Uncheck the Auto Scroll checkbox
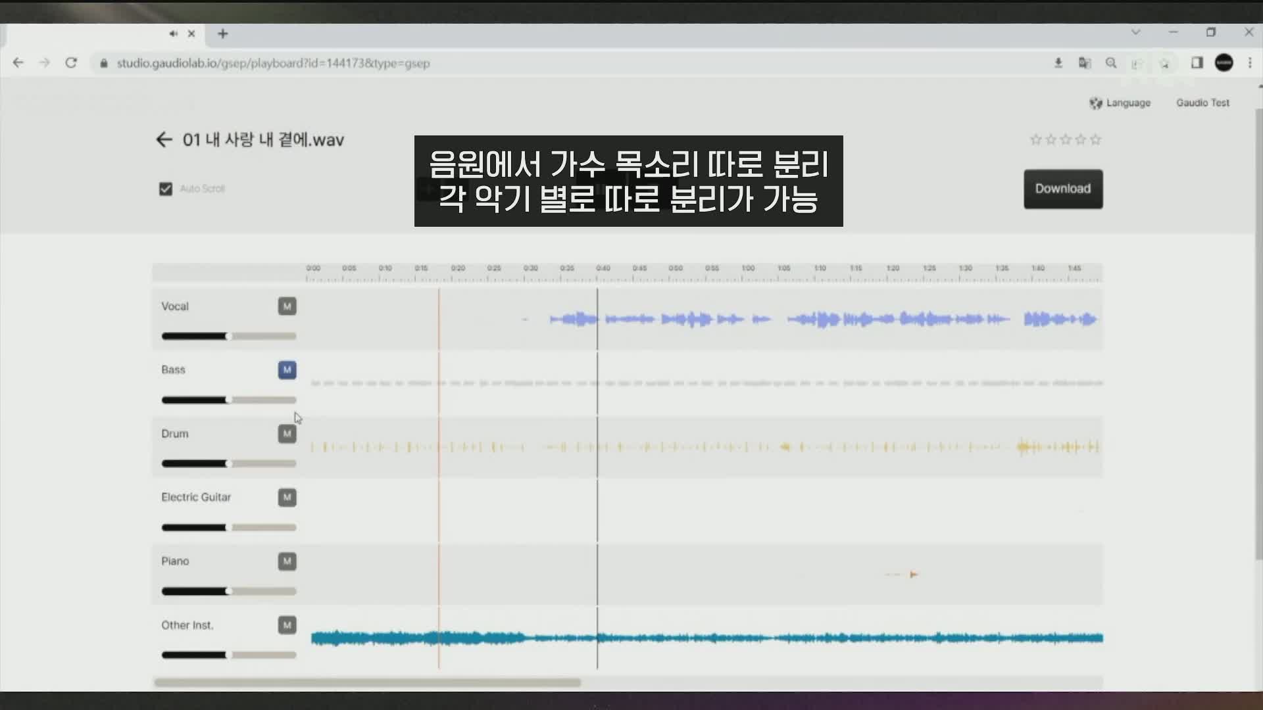Screen dimensions: 1263x710 pos(166,189)
